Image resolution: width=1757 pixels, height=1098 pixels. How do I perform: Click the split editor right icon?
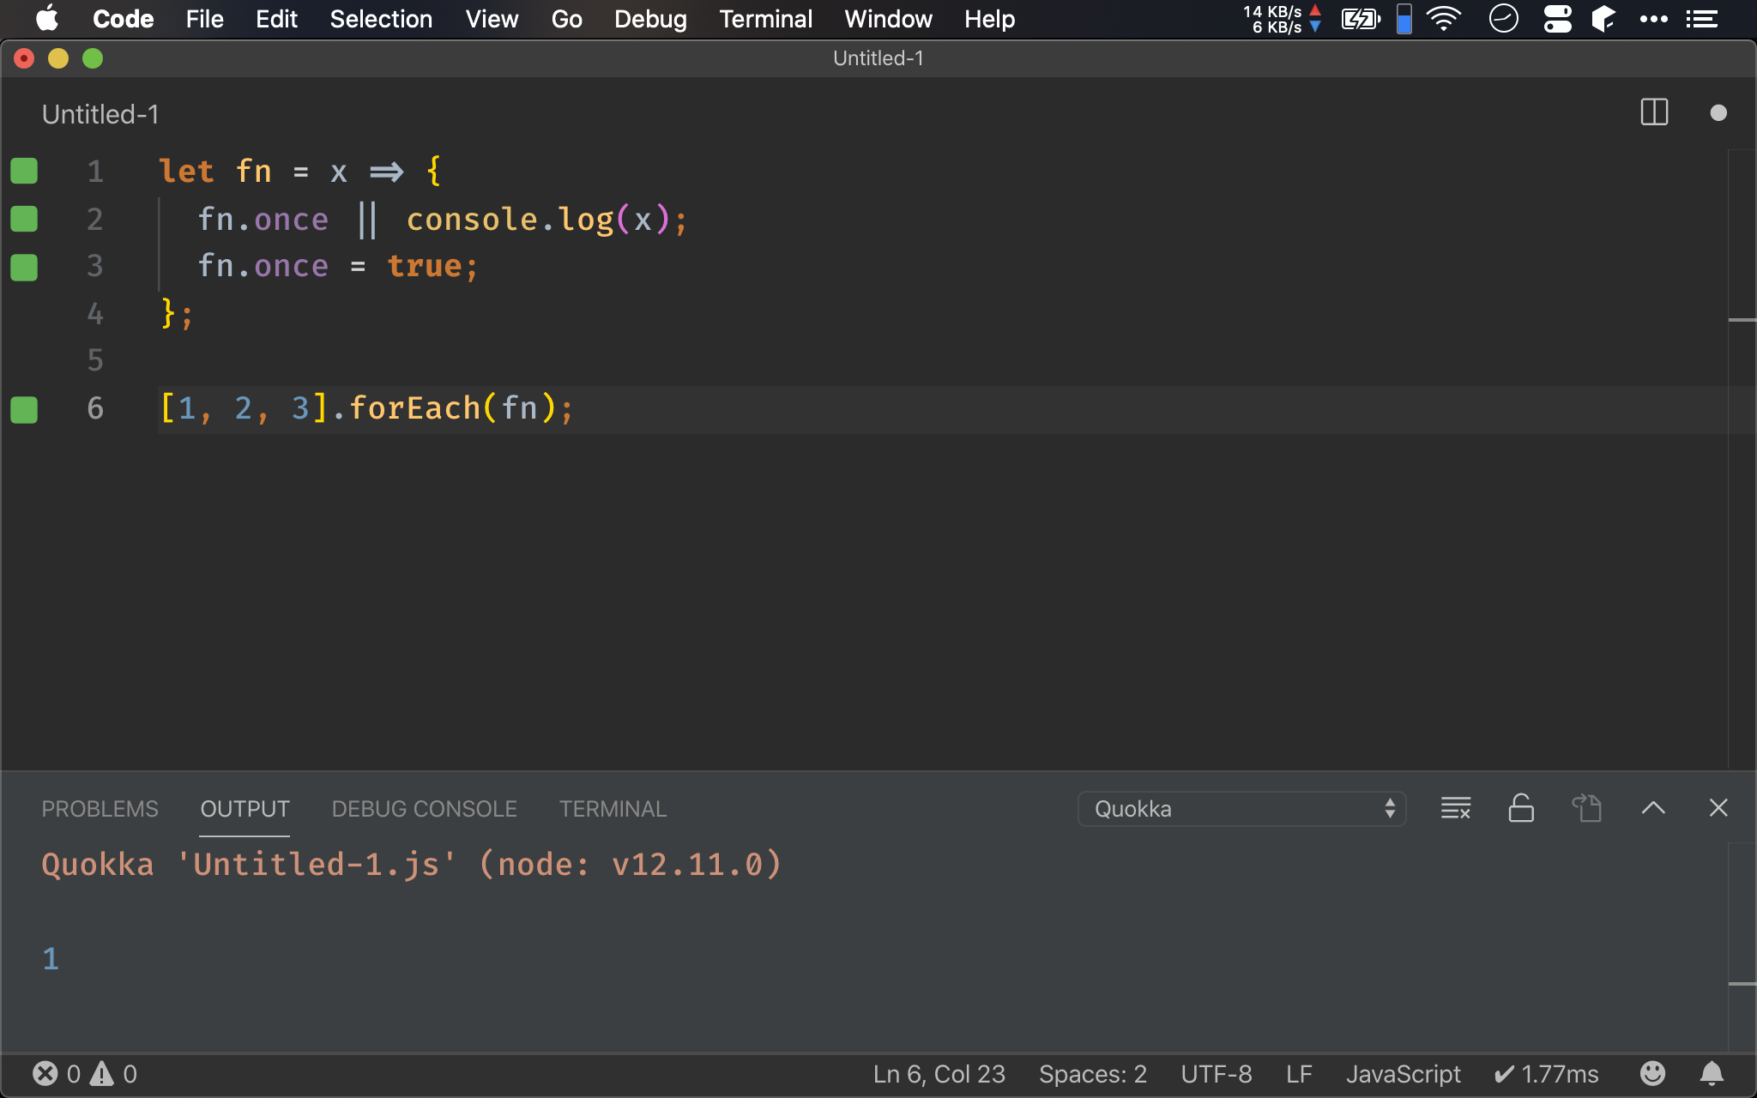(1653, 112)
